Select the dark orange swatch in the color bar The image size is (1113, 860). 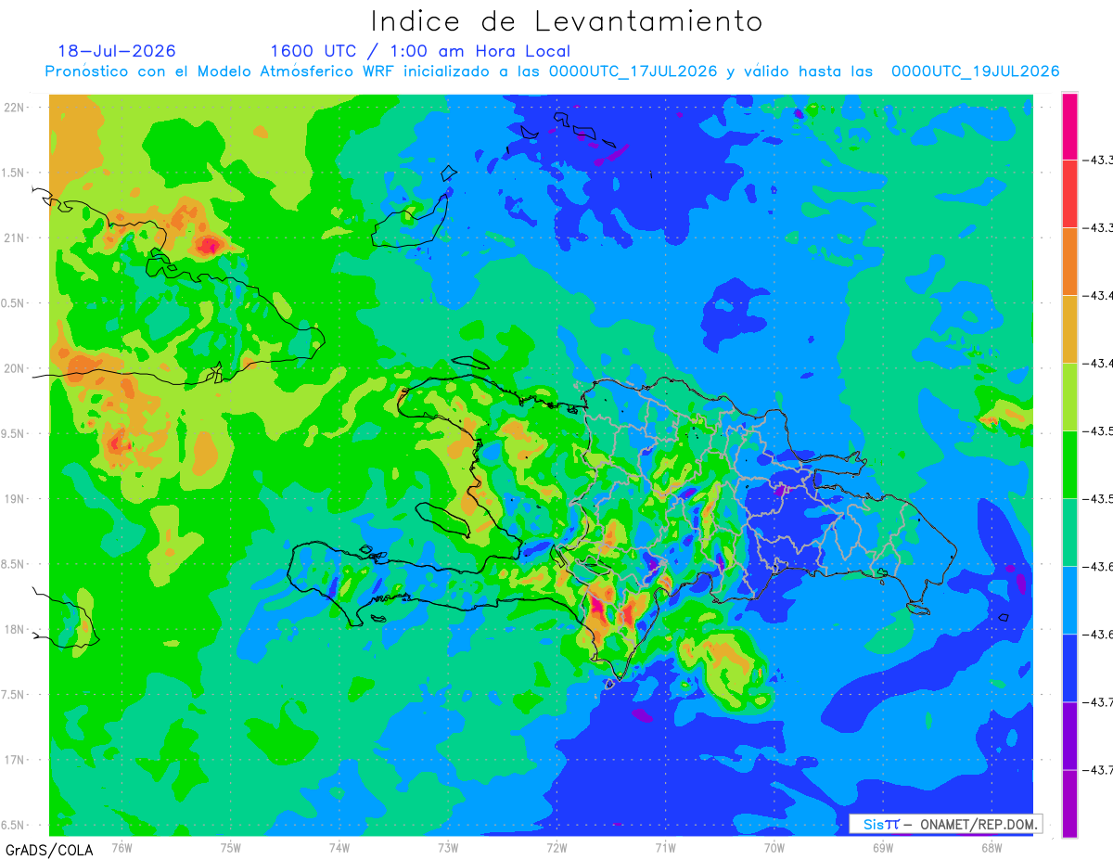pyautogui.click(x=1069, y=261)
